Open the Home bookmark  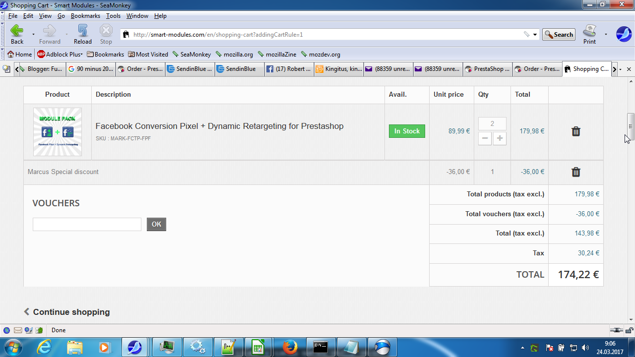click(19, 55)
